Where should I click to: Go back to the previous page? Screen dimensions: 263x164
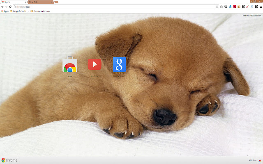pos(2,7)
